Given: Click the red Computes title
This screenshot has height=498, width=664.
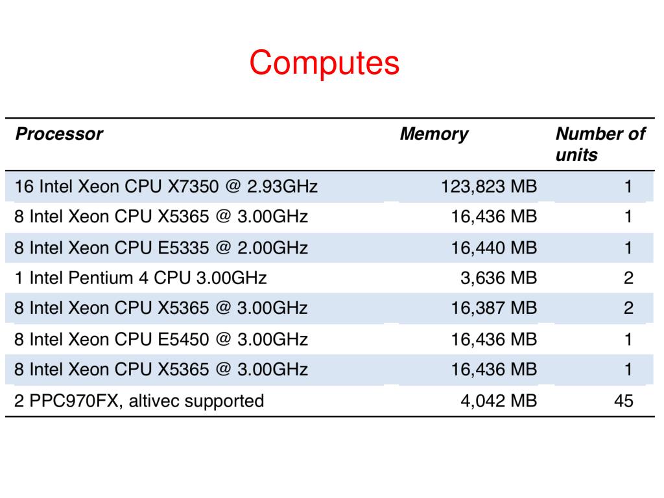Looking at the screenshot, I should point(324,63).
